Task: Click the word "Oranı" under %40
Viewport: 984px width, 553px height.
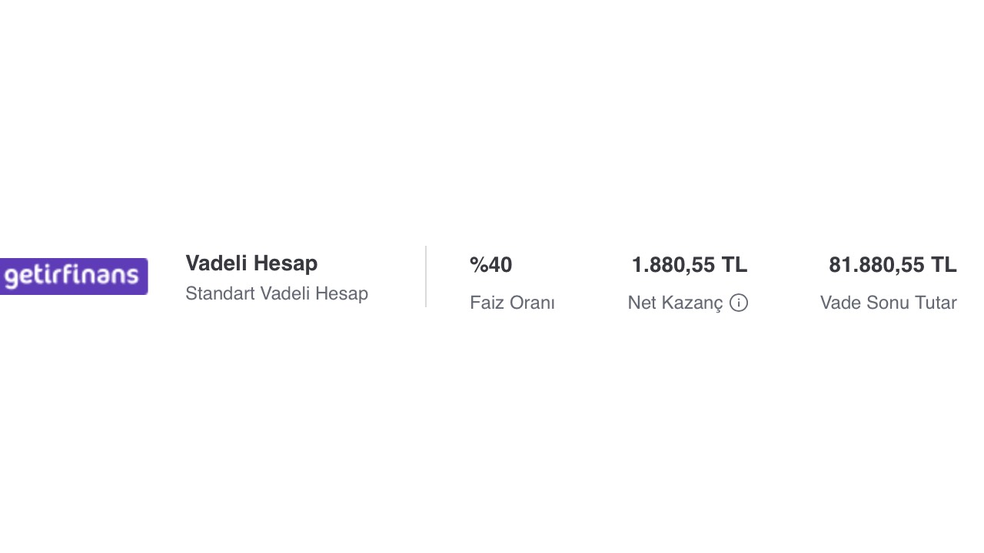Action: [532, 303]
